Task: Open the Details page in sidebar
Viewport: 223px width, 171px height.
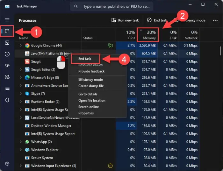Action: (7, 88)
